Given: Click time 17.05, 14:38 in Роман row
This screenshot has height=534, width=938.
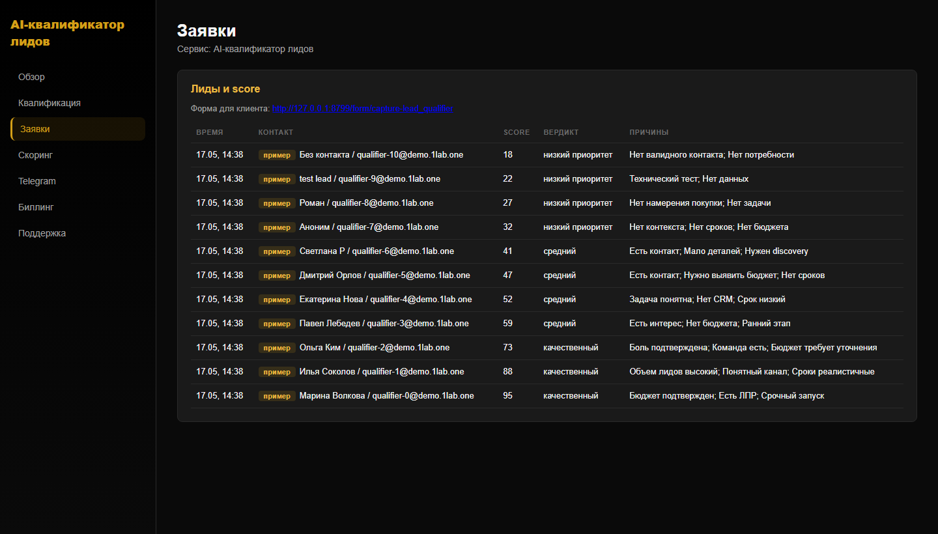Looking at the screenshot, I should [x=220, y=203].
